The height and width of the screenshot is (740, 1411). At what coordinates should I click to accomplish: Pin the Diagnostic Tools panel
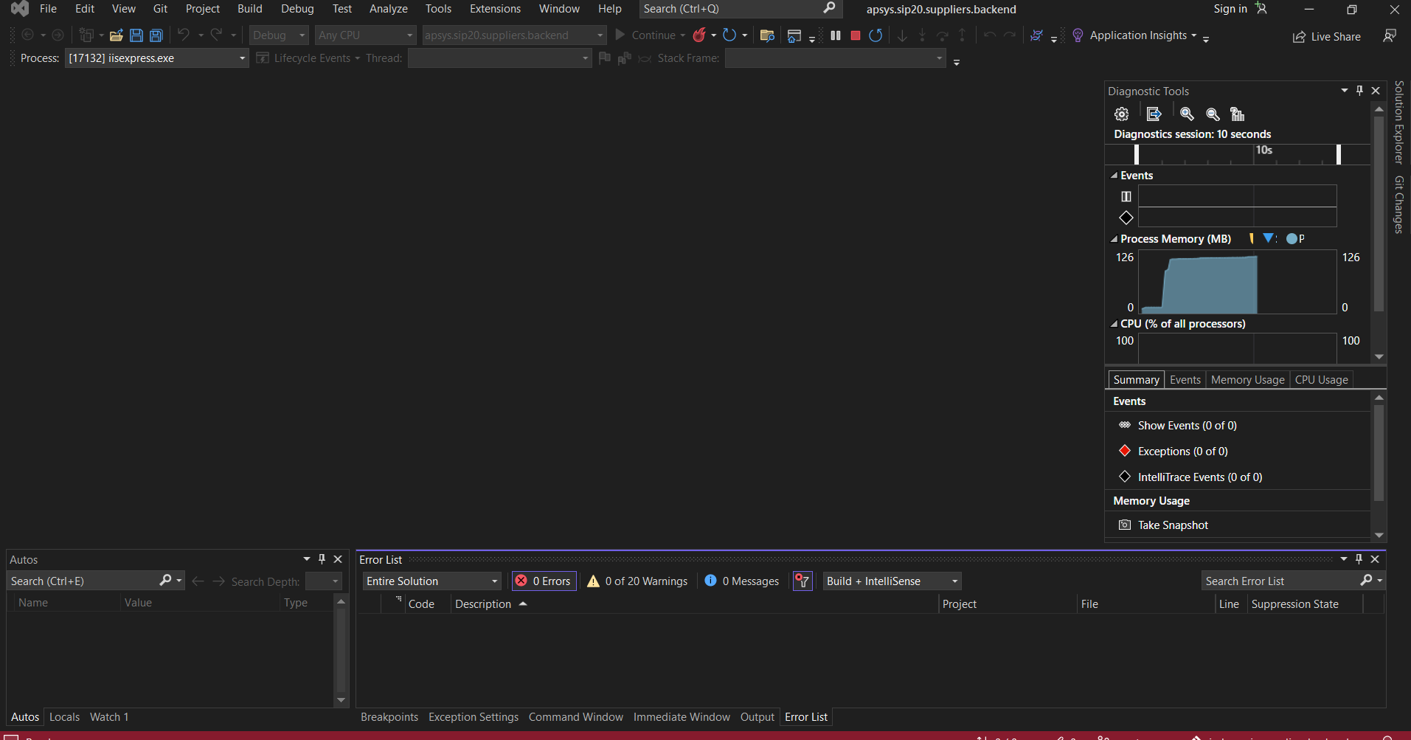point(1359,91)
